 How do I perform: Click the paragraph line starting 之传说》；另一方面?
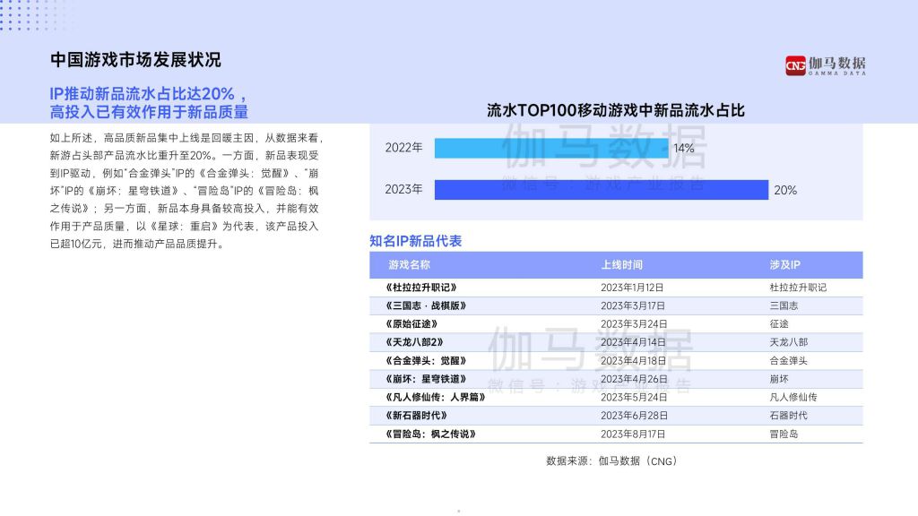tap(185, 208)
